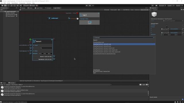This screenshot has width=184, height=103.
Task: Open Unity cloud services icon
Action: coord(156,6)
